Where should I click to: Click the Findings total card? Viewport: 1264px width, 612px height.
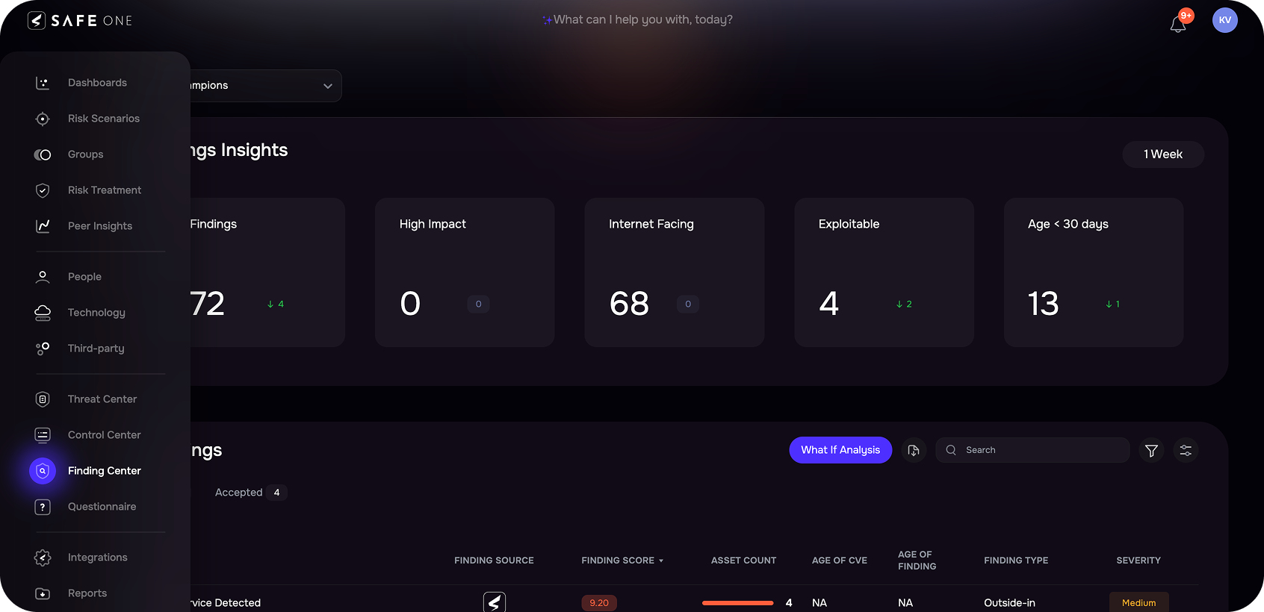[x=267, y=272]
